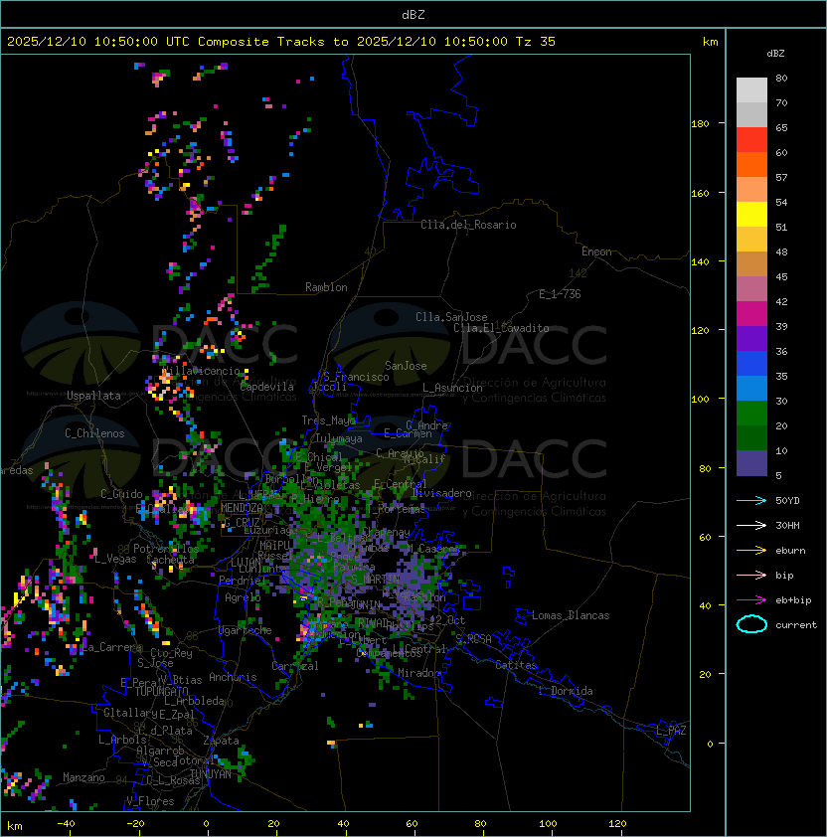The width and height of the screenshot is (827, 837).
Task: Click the dark blue swatch below 36 dBZ
Action: (751, 364)
